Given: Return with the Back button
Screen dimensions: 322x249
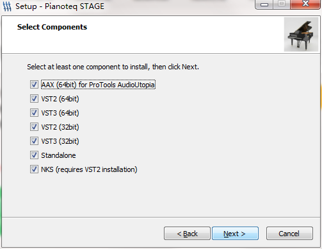Looking at the screenshot, I should click(x=187, y=234).
